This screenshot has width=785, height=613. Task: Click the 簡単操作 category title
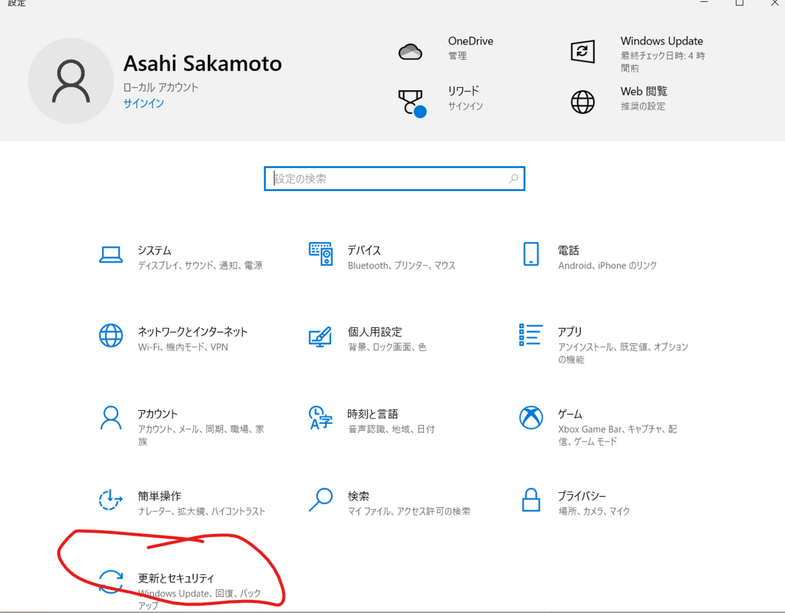click(160, 496)
